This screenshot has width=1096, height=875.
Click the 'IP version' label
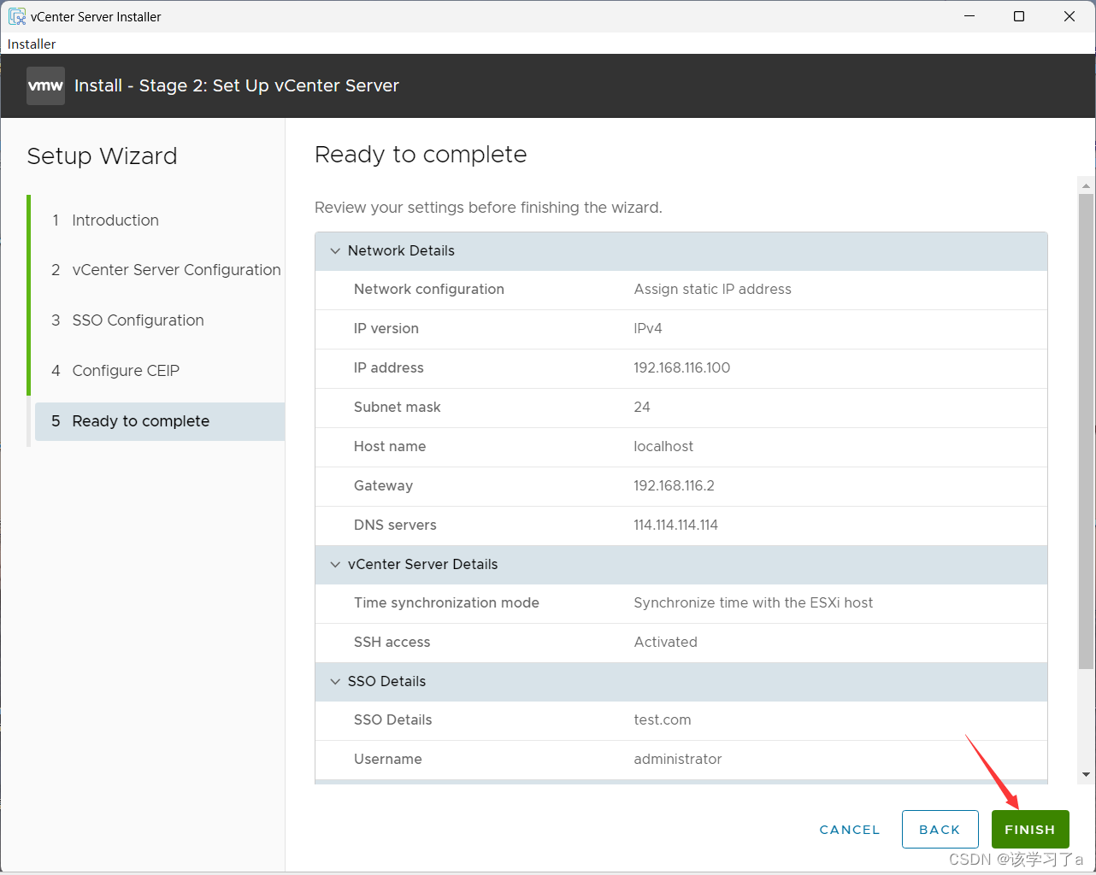click(386, 329)
